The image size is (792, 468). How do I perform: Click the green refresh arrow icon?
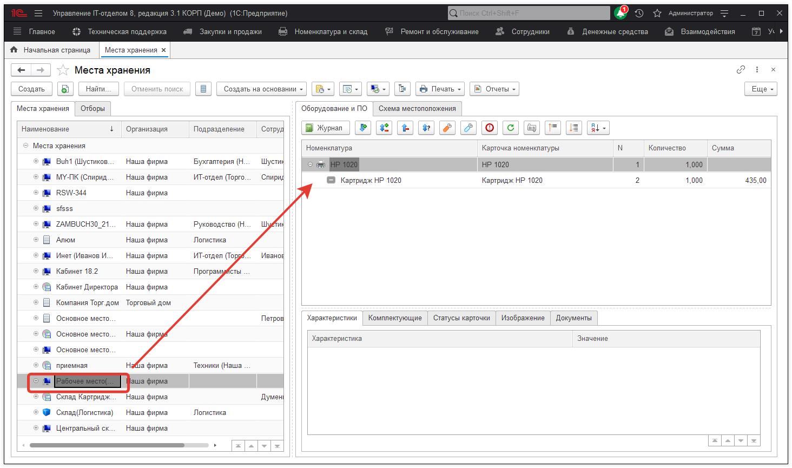[511, 128]
